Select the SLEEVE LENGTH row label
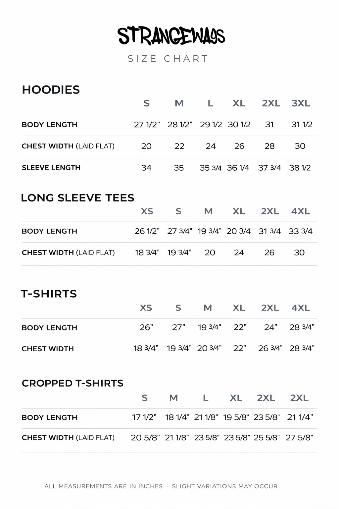 click(51, 168)
